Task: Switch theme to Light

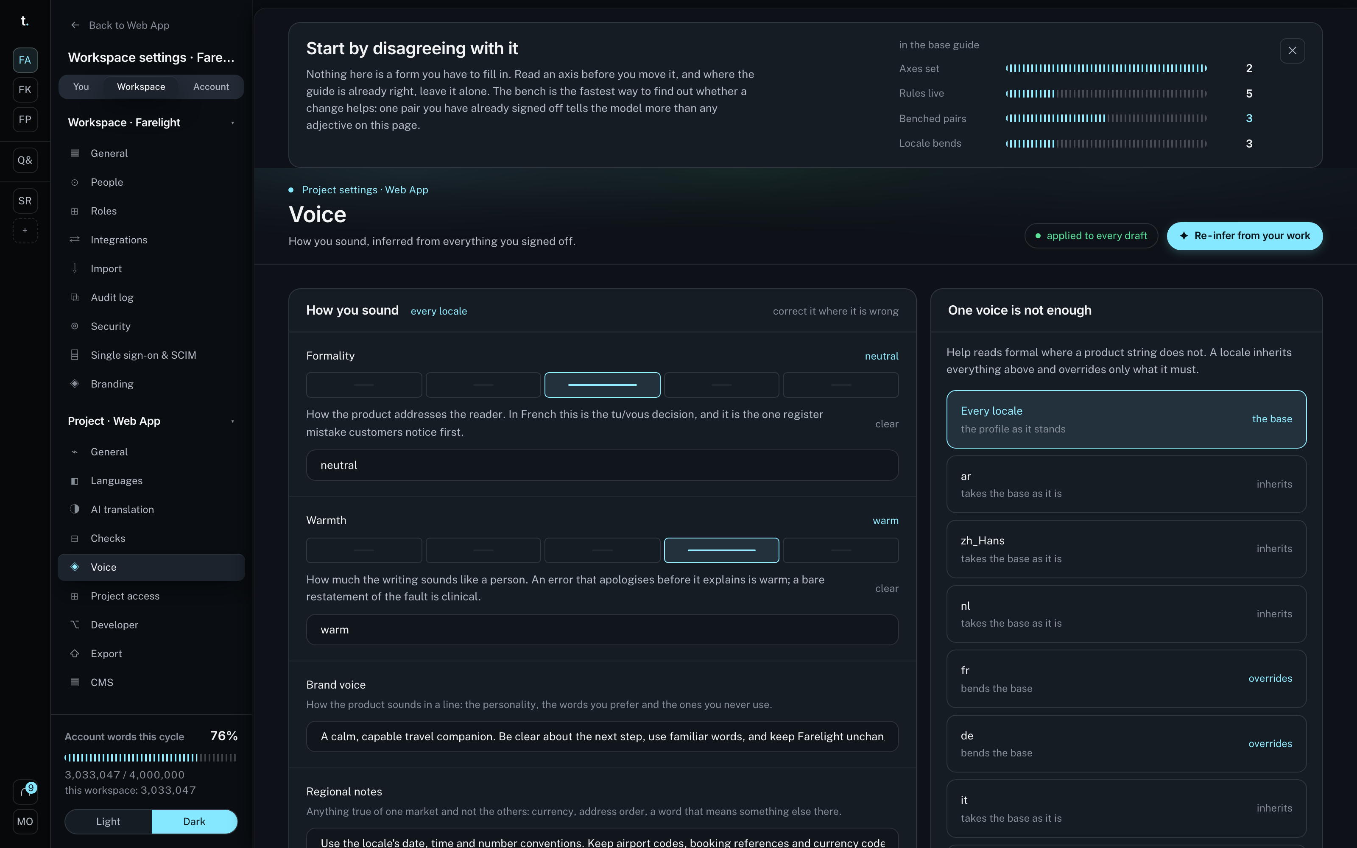Action: pyautogui.click(x=108, y=822)
